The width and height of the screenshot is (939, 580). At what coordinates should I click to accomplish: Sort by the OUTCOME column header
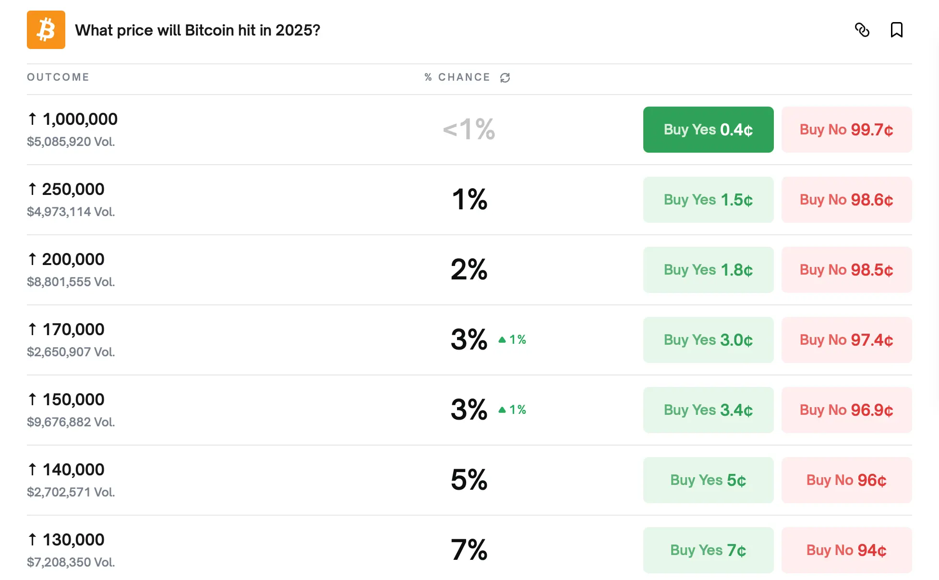58,77
